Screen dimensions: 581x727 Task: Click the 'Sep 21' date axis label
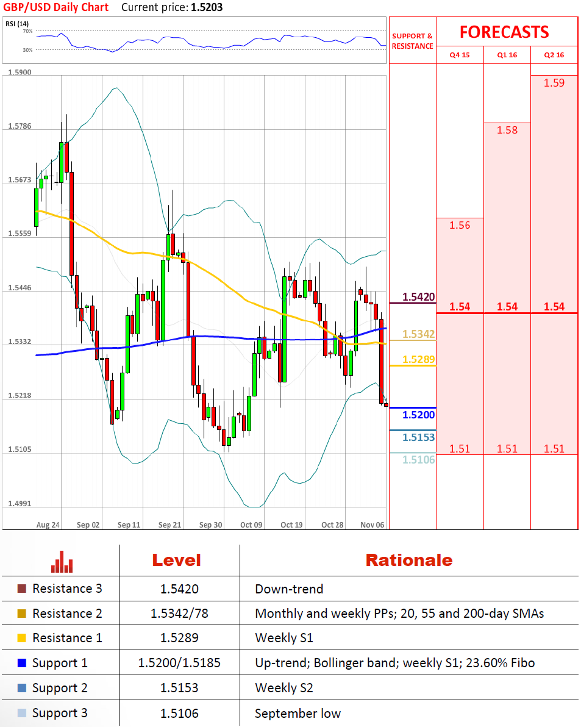[x=169, y=525]
